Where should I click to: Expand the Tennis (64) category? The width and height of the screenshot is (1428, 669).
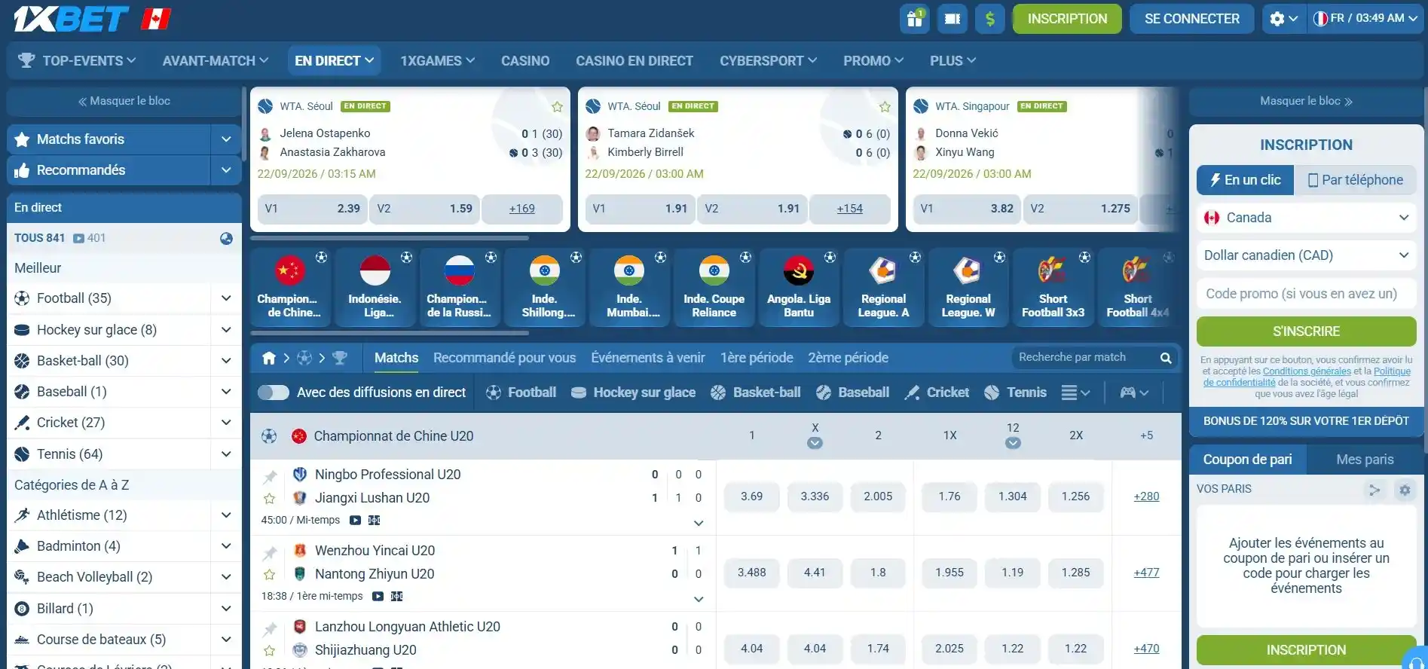coord(226,454)
